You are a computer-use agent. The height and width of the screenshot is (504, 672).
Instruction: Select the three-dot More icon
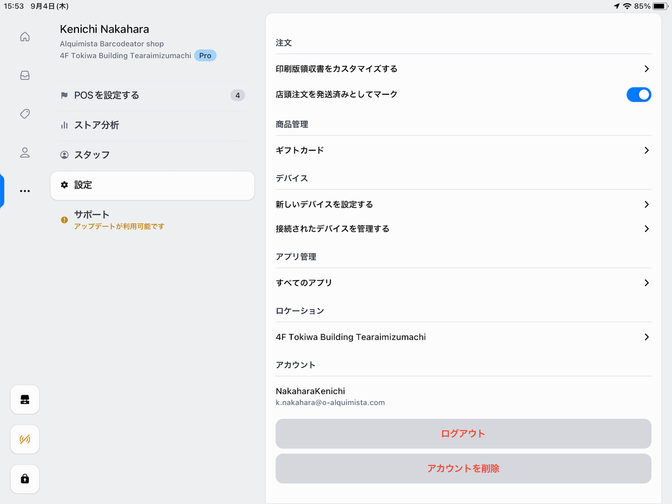coord(25,191)
